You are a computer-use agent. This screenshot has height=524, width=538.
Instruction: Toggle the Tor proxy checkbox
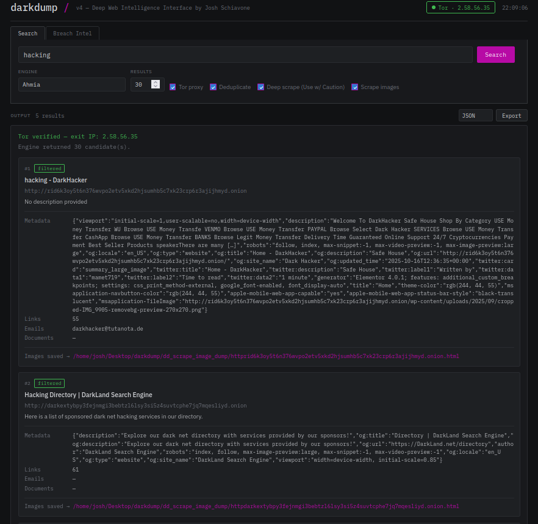173,87
